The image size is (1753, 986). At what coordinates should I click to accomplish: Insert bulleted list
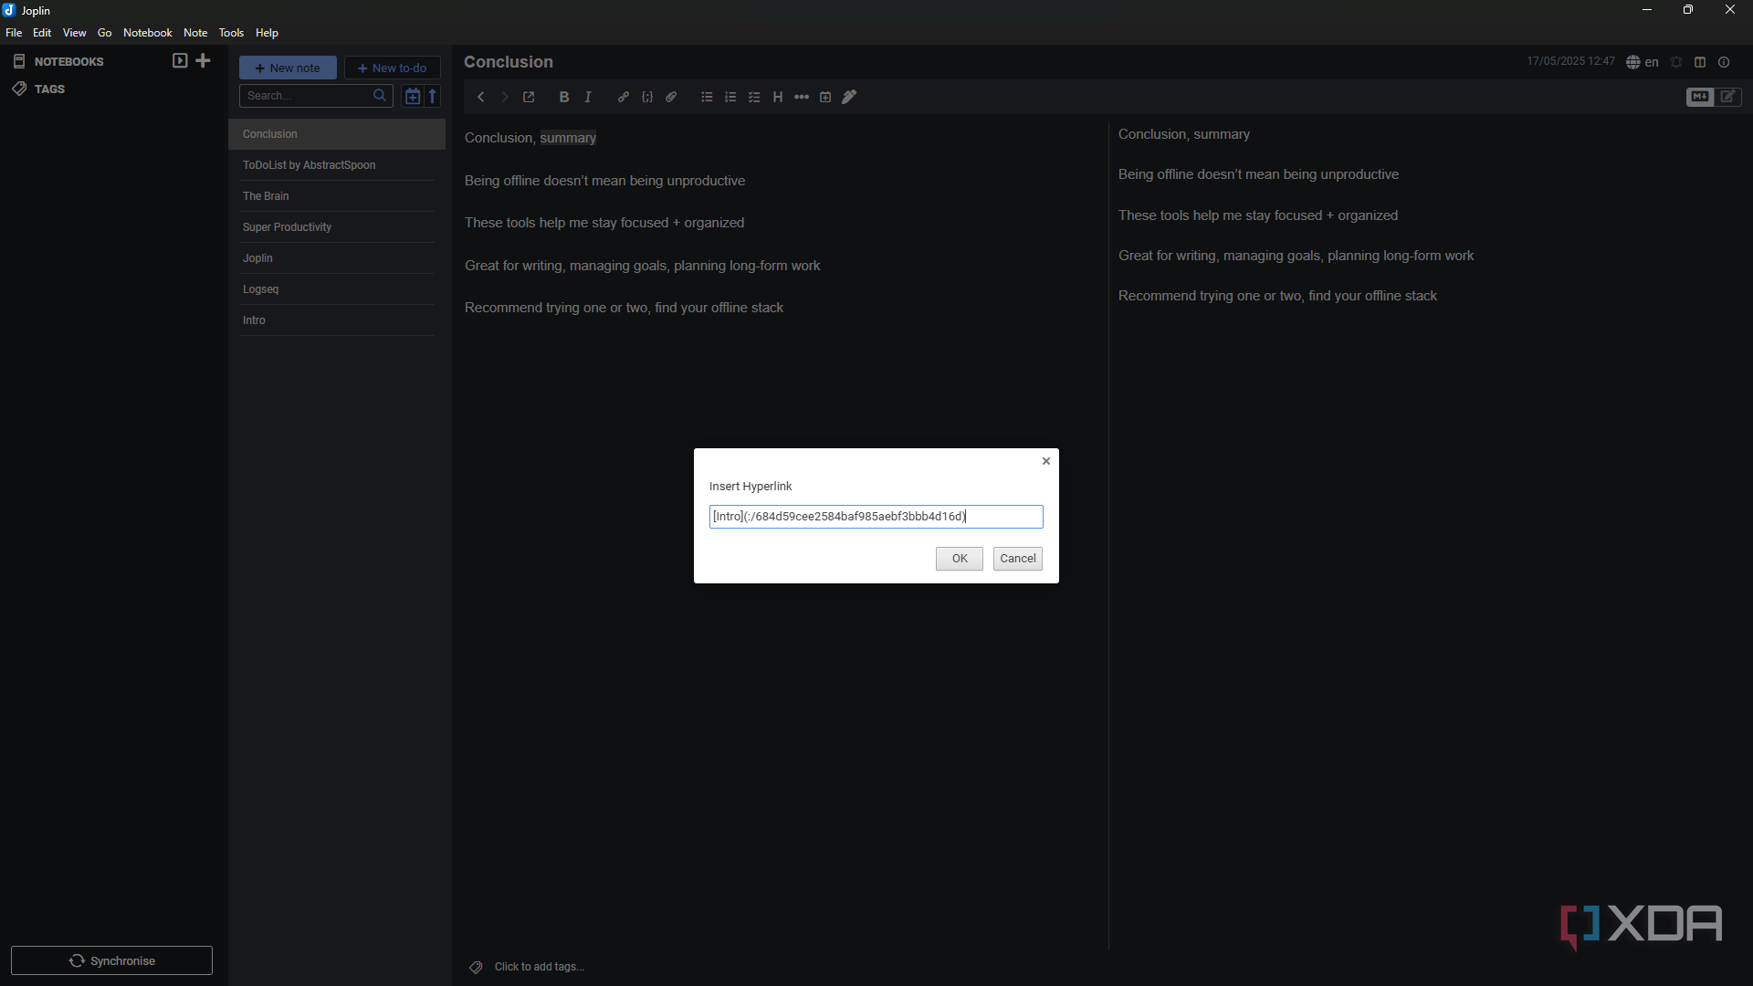point(707,97)
